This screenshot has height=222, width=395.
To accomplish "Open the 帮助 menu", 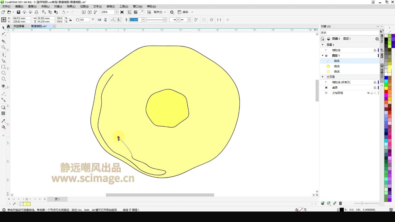I will coord(151,6).
